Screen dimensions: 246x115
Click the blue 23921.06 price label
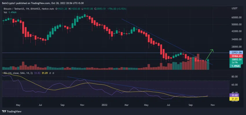pos(236,52)
